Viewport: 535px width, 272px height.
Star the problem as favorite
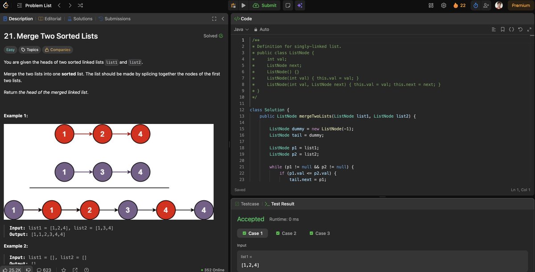(x=63, y=270)
